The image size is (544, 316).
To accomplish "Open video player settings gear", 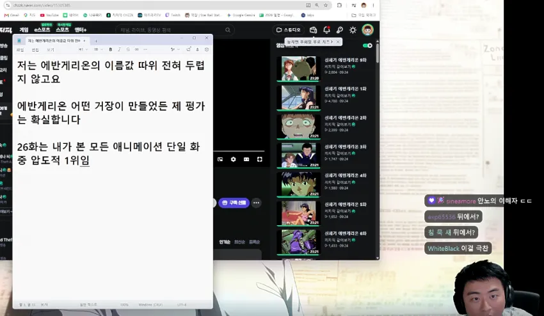I will 233,159.
